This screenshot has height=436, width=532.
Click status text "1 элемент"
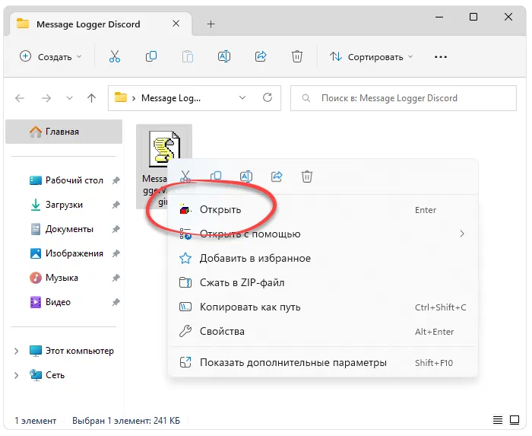[35, 421]
